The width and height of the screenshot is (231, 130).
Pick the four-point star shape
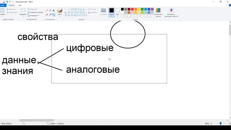(x=69, y=15)
